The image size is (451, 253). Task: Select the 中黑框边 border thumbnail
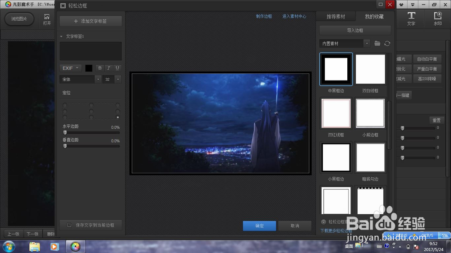click(336, 69)
